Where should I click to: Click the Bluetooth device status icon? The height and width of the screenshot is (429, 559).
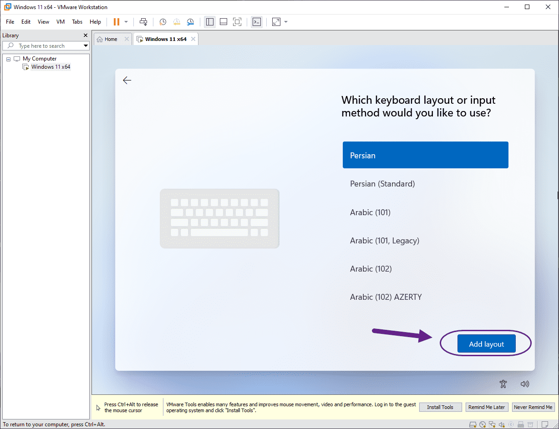point(511,424)
